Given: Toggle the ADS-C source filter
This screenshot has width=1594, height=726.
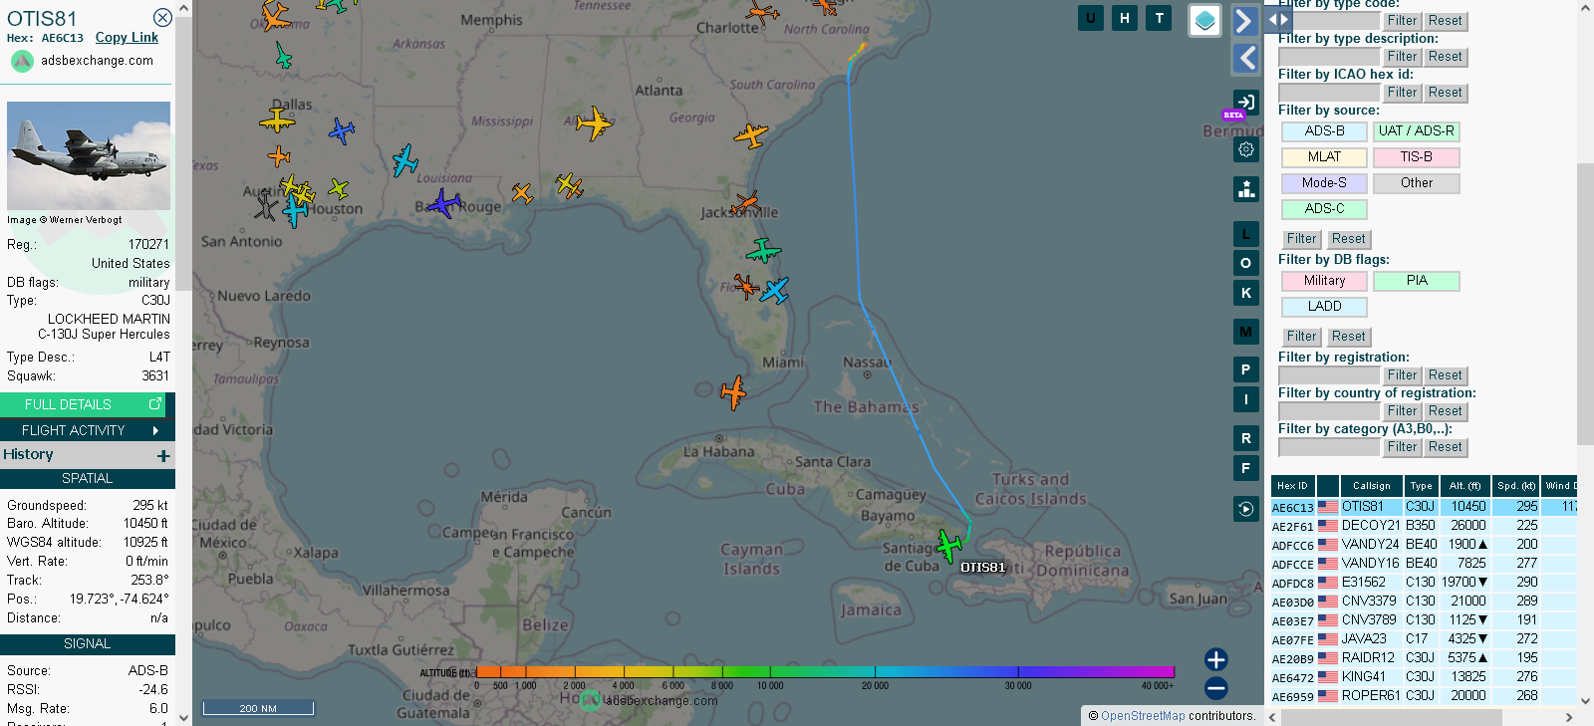Looking at the screenshot, I should click(x=1324, y=209).
